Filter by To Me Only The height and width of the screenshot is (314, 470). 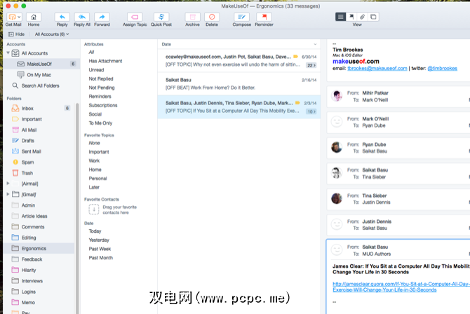100,123
